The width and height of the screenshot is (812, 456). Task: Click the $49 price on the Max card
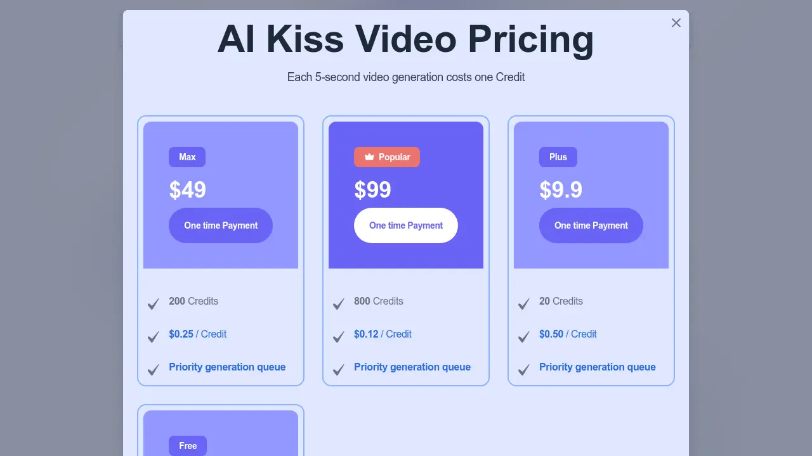[x=188, y=189]
